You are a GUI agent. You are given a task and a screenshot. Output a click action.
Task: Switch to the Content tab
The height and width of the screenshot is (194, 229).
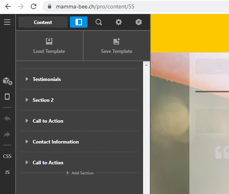[43, 22]
